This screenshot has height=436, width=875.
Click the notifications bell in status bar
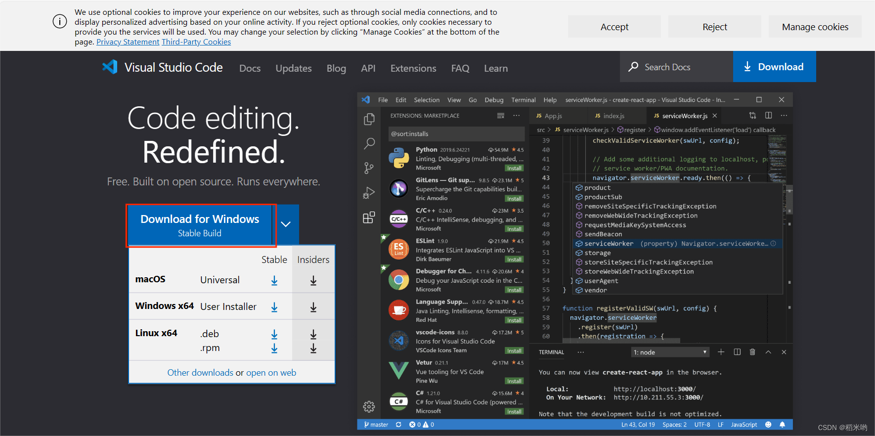pos(782,425)
